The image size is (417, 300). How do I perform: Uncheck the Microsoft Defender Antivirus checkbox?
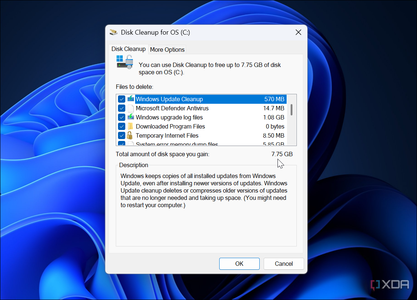[122, 108]
